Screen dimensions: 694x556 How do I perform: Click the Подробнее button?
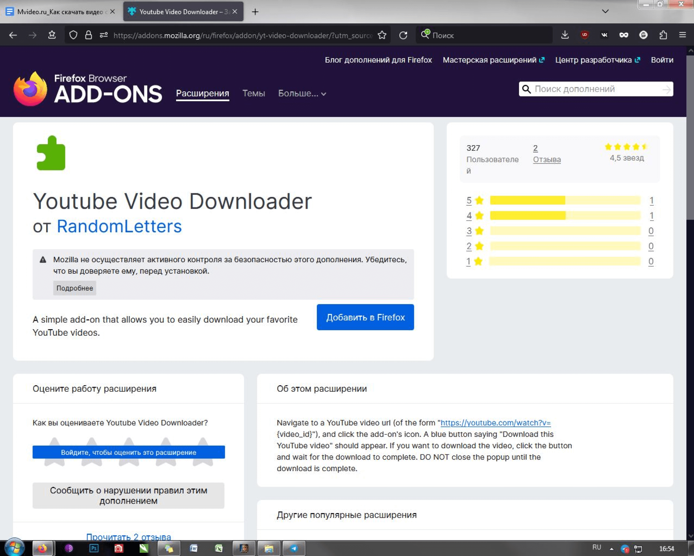pos(75,288)
